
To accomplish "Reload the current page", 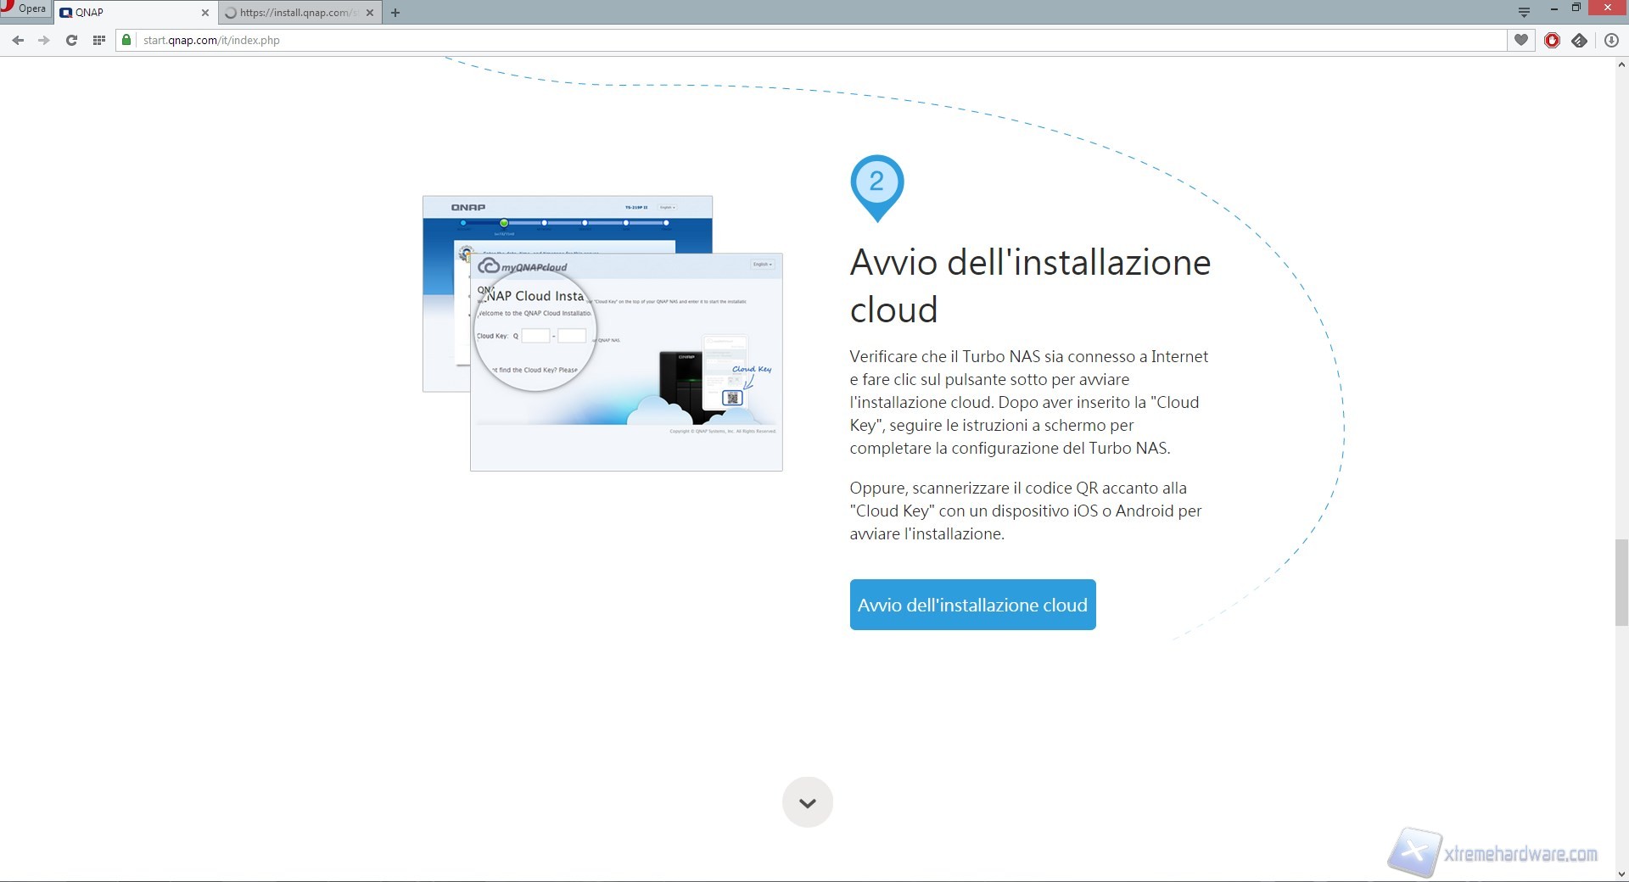I will [x=71, y=40].
